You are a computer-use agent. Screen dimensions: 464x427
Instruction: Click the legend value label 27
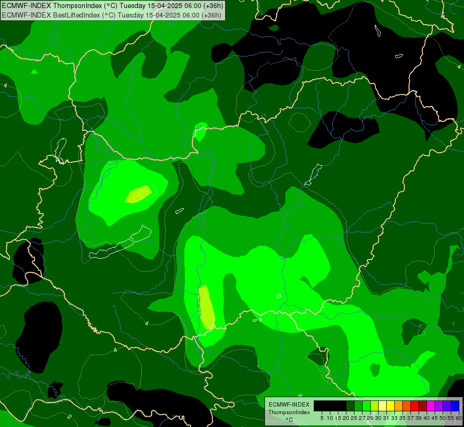coord(362,418)
